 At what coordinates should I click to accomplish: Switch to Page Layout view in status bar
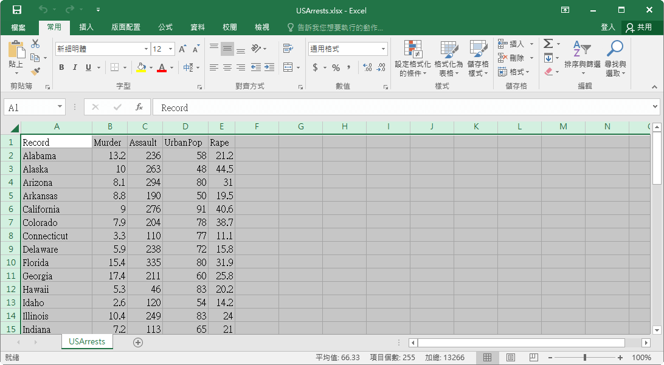[511, 358]
